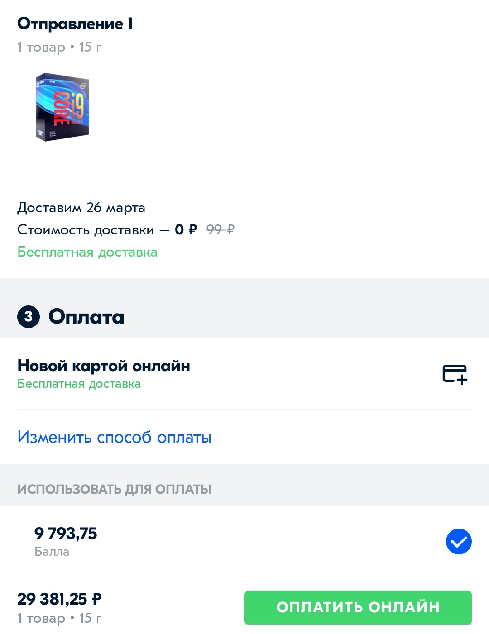Viewport: 489px width, 634px height.
Task: Tap the Балла label under points
Action: click(52, 552)
